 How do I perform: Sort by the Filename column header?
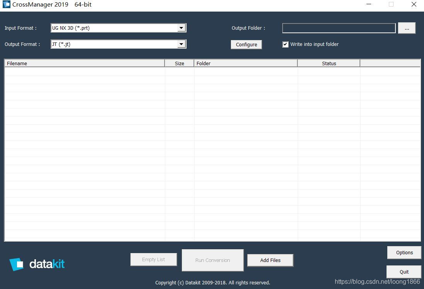tap(84, 63)
